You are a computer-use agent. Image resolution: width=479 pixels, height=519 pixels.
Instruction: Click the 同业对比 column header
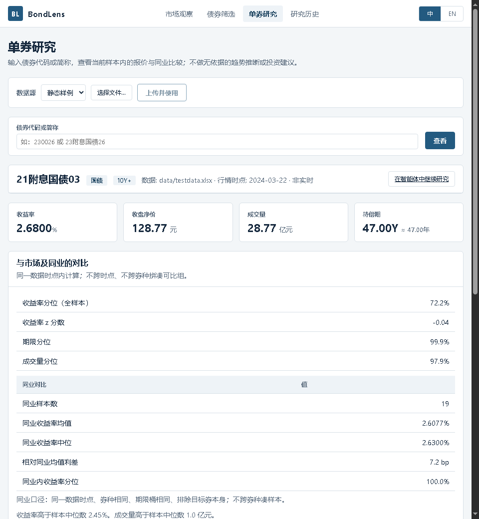[x=34, y=385]
